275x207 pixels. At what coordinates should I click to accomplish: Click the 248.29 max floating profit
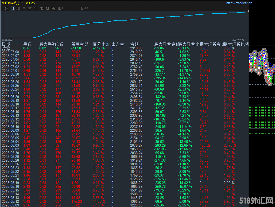(x=205, y=71)
